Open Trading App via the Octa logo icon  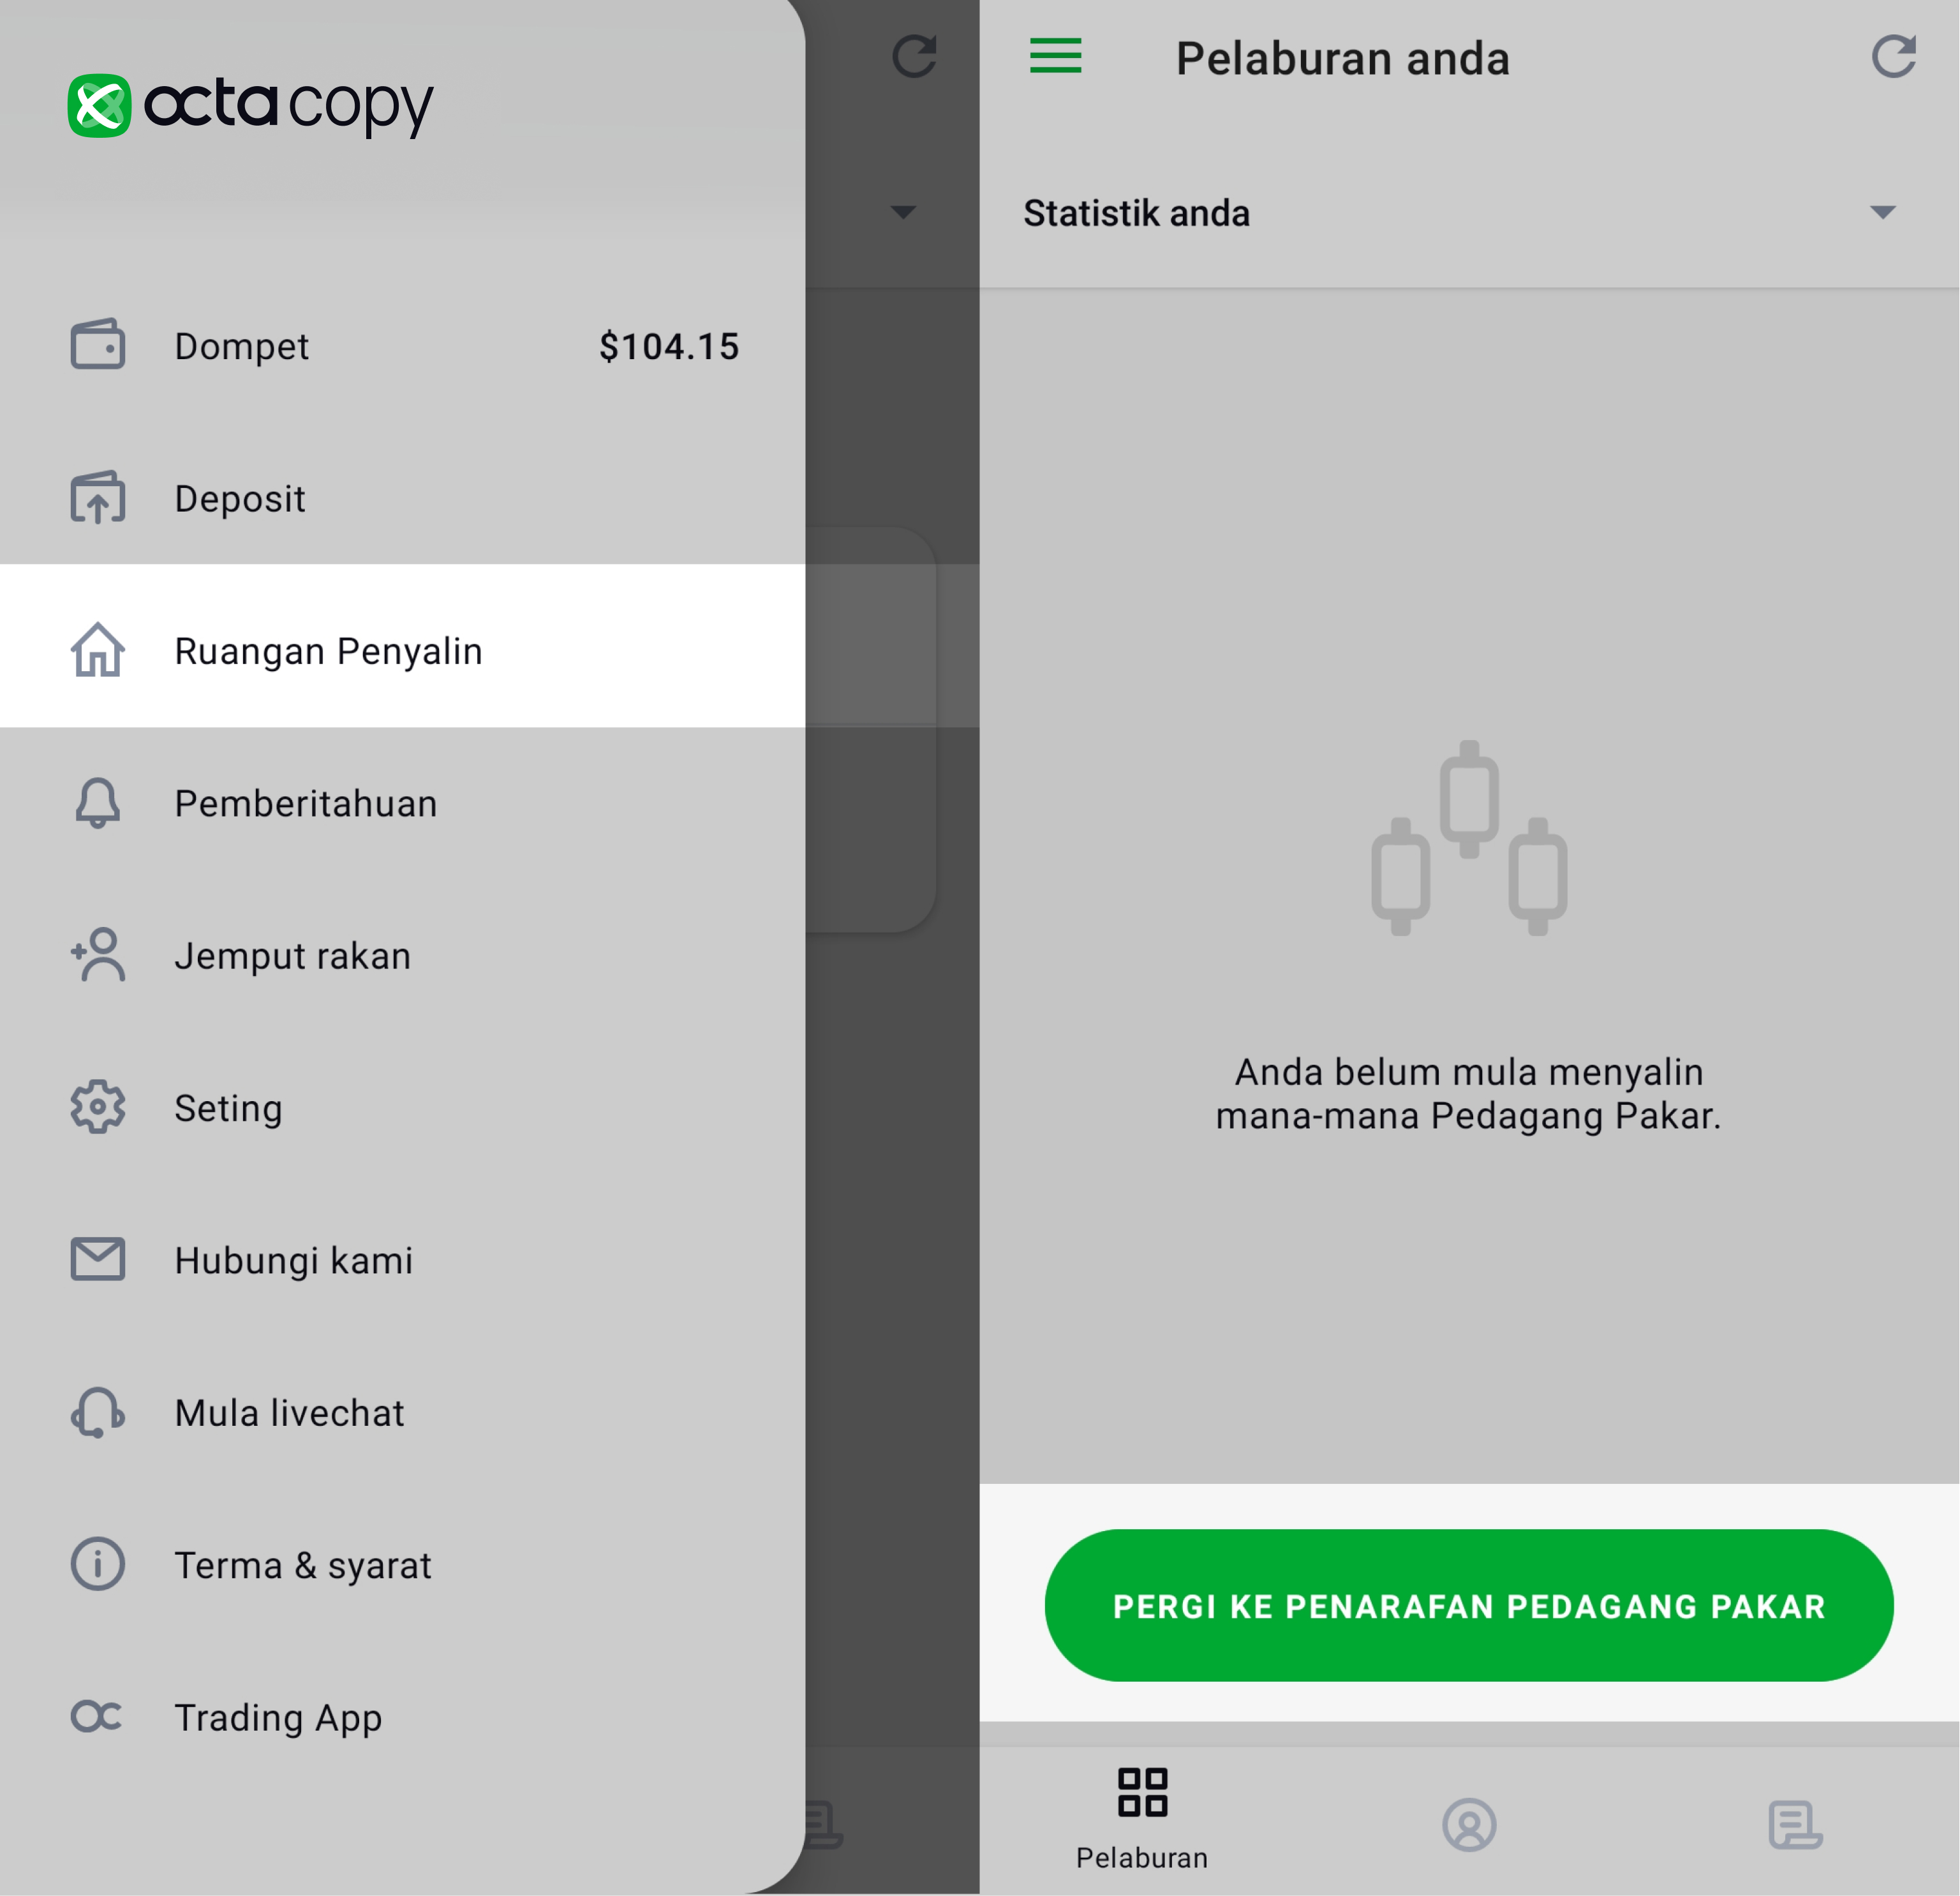point(97,1717)
